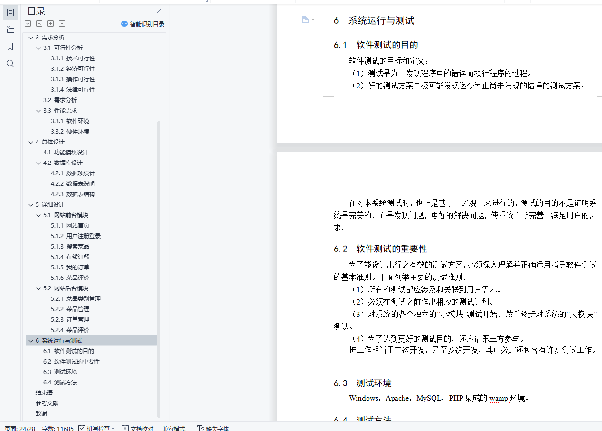Click the promote heading (up arrow) icon

[x=39, y=23]
